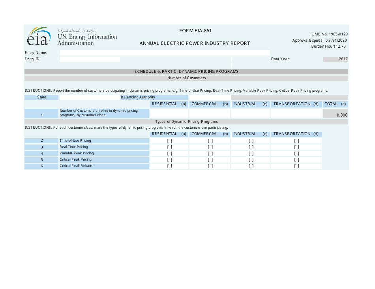Click the EIA logo

tap(39, 36)
